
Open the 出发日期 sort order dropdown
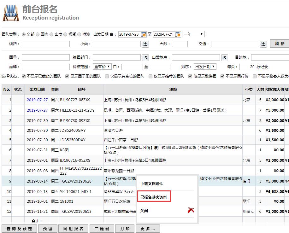pyautogui.click(x=205, y=67)
